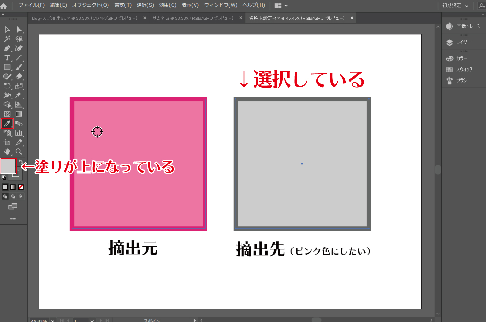Screen dimensions: 486x322
Task: Select the Artboard tool
Action: [x=7, y=142]
